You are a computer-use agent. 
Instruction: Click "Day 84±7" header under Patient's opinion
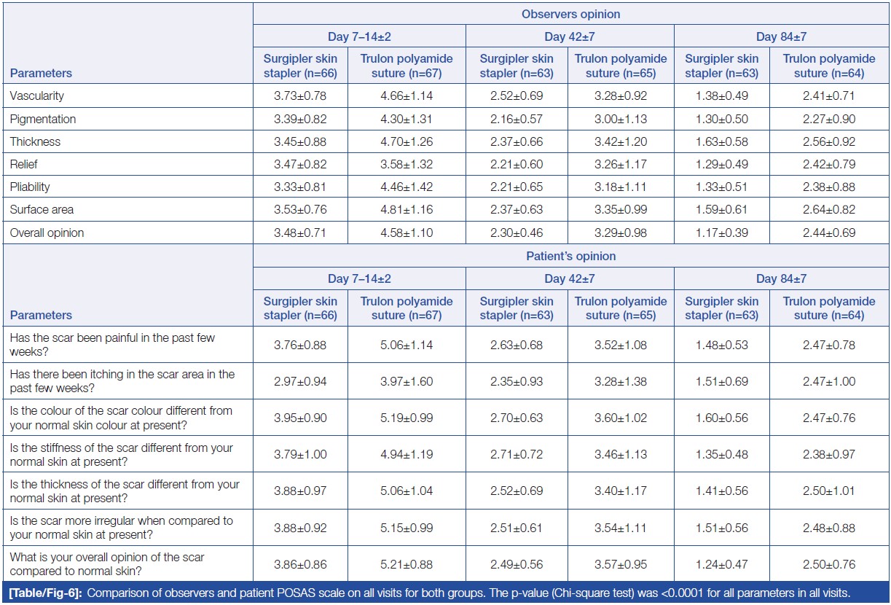(781, 278)
